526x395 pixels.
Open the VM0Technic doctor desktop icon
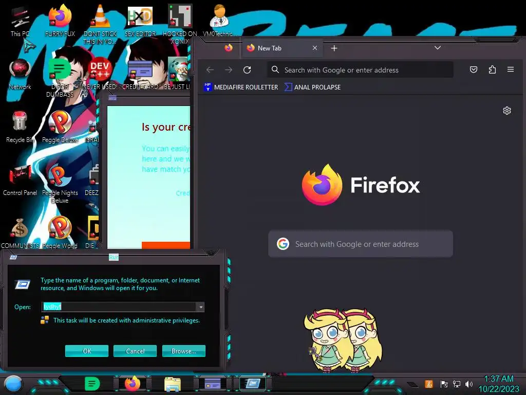point(219,21)
